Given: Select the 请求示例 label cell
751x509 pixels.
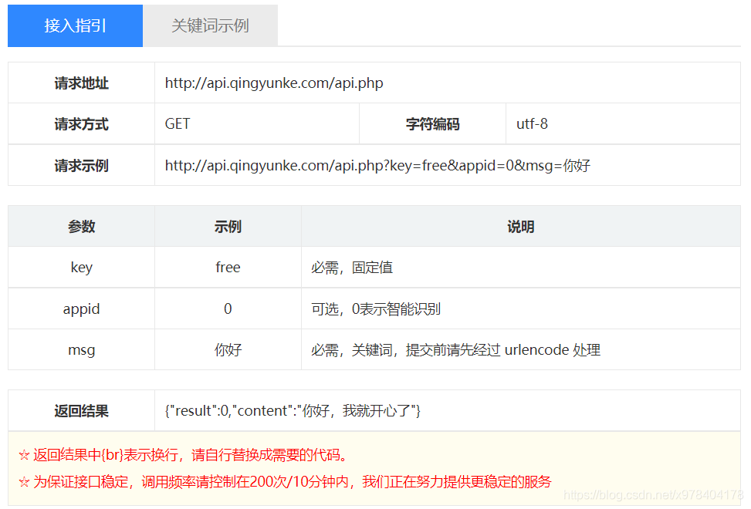Looking at the screenshot, I should point(81,166).
